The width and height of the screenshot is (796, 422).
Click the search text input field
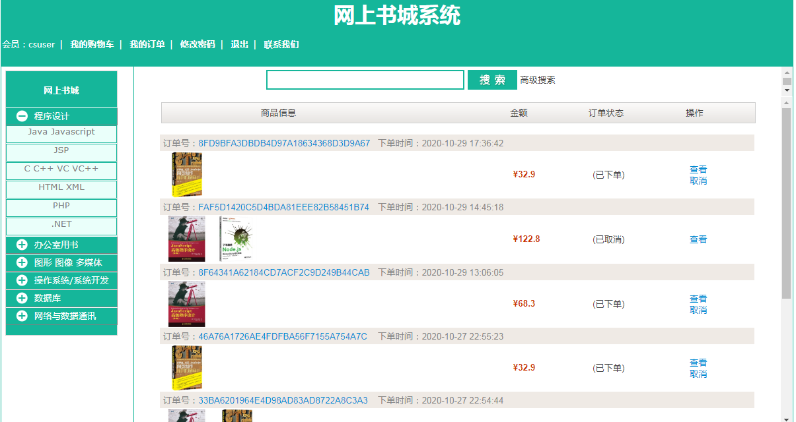click(x=365, y=80)
